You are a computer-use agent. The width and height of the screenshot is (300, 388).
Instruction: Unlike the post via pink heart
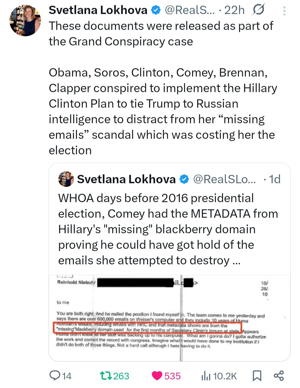pos(157,376)
